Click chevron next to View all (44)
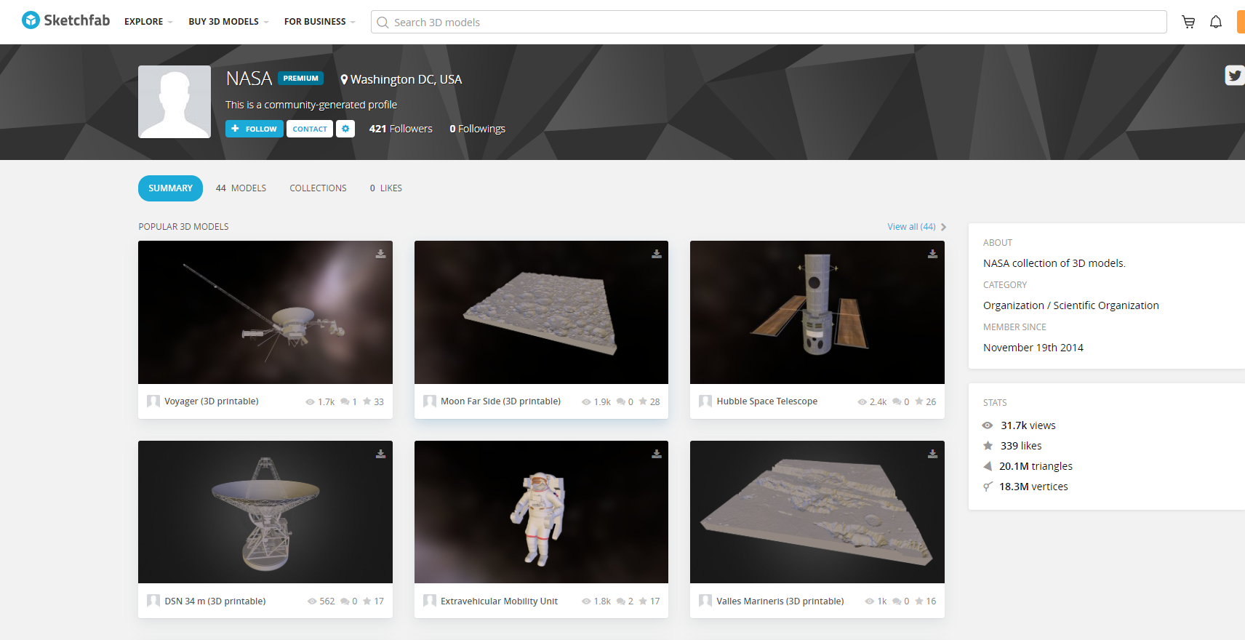Image resolution: width=1245 pixels, height=640 pixels. (943, 227)
